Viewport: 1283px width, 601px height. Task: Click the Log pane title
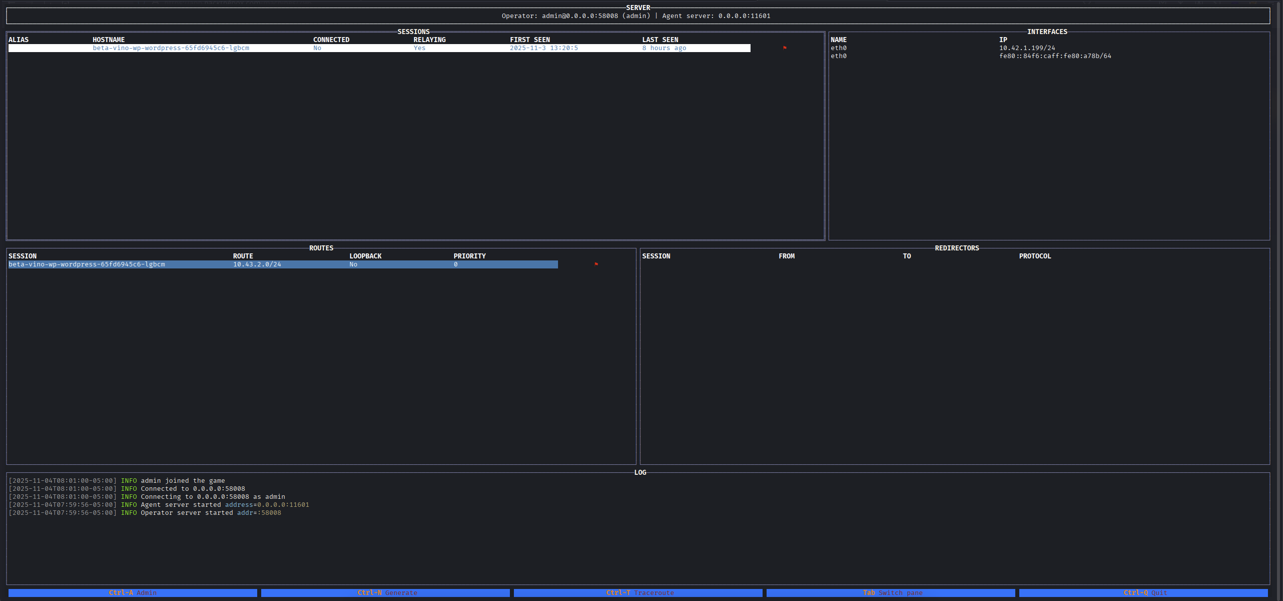click(x=640, y=472)
